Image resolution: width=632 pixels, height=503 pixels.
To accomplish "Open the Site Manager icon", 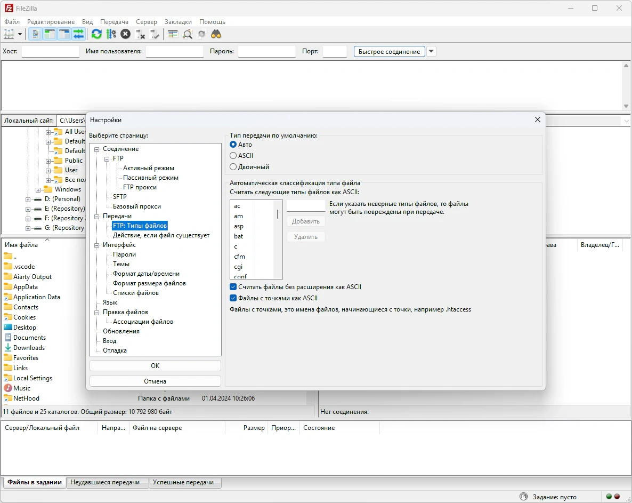I will (9, 34).
